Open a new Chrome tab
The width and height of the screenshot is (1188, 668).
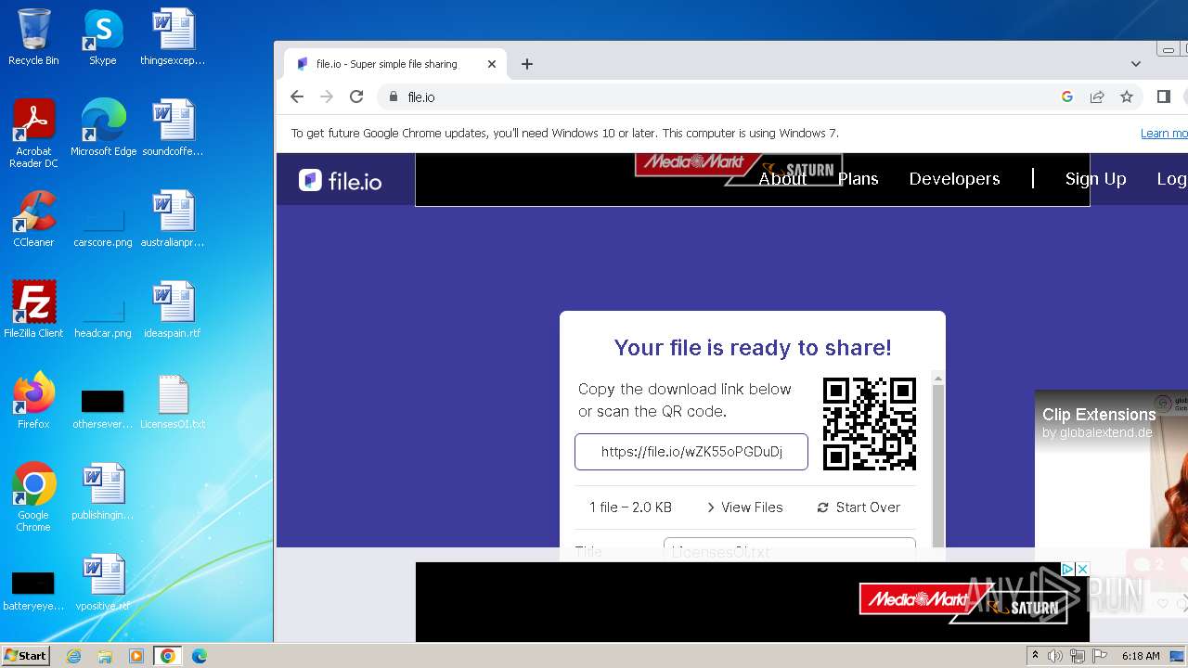[x=527, y=64]
